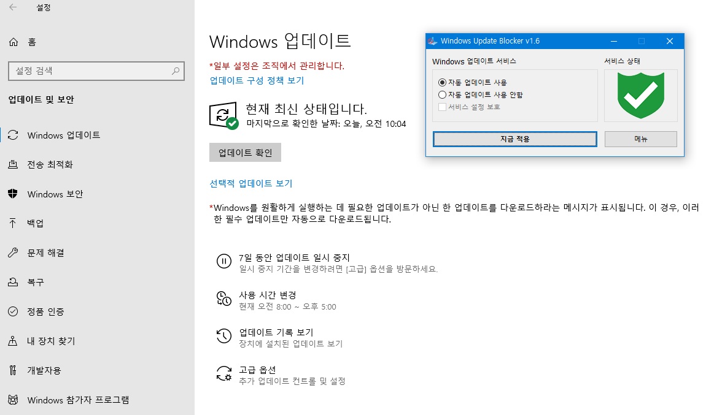
Task: Focus the 설정 검색 search field
Action: (96, 71)
